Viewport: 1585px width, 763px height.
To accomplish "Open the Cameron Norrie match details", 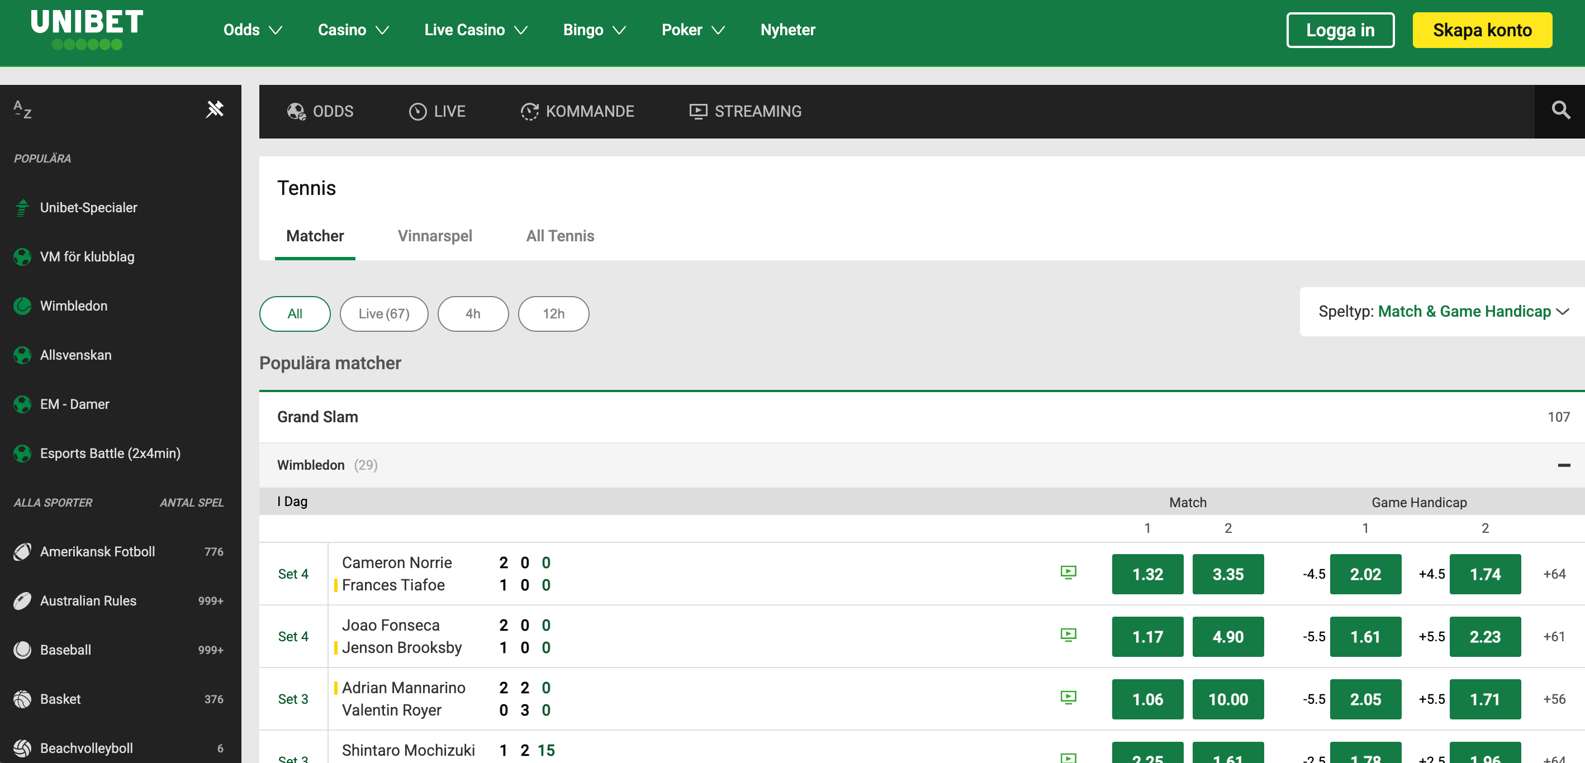I will (397, 574).
